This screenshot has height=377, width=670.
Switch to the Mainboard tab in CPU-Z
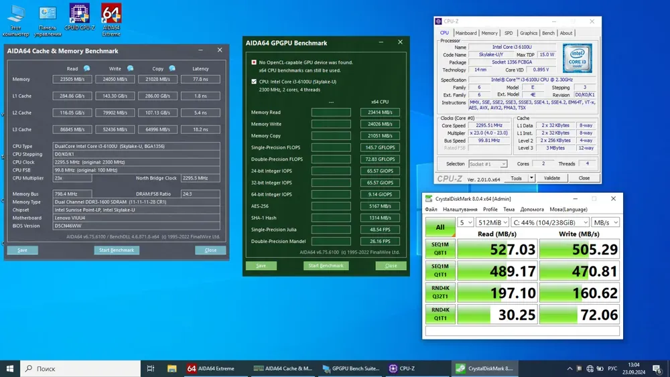point(466,33)
